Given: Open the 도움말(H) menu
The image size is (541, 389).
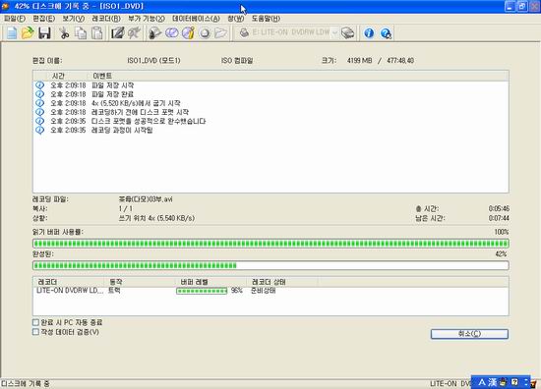Looking at the screenshot, I should [266, 19].
